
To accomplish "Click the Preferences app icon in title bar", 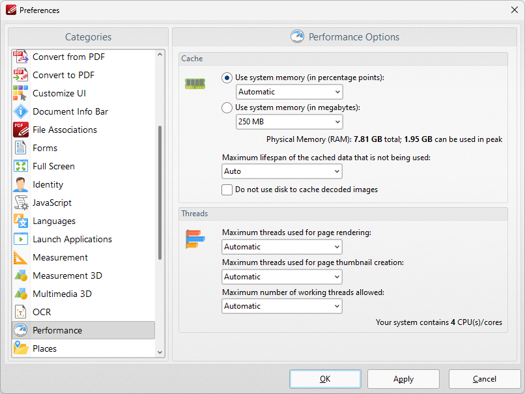I will pyautogui.click(x=11, y=10).
